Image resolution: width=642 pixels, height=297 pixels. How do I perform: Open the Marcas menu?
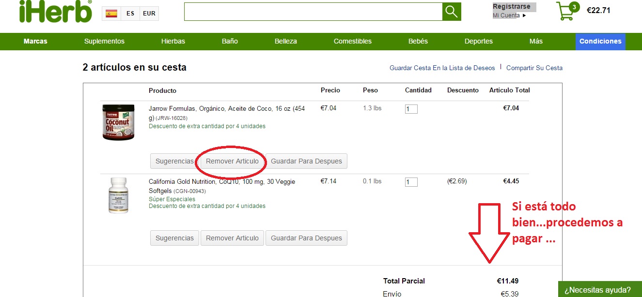35,41
